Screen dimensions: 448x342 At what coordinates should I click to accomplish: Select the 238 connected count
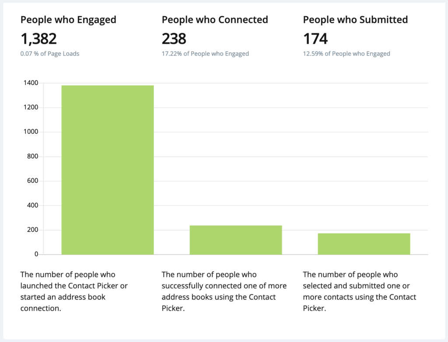174,39
